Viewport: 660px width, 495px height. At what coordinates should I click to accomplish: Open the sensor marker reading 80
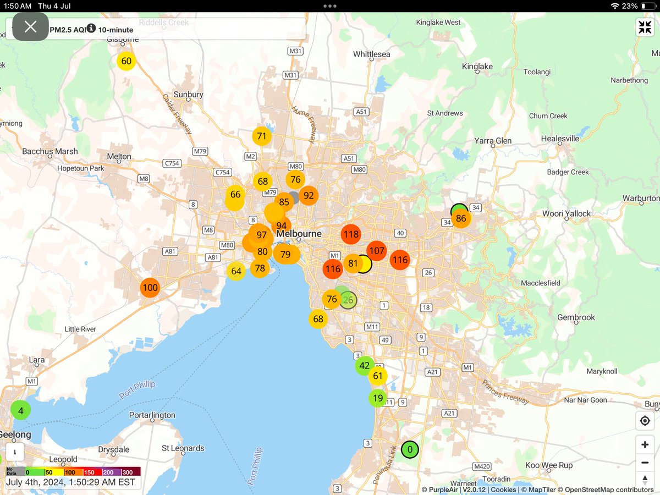click(x=262, y=252)
